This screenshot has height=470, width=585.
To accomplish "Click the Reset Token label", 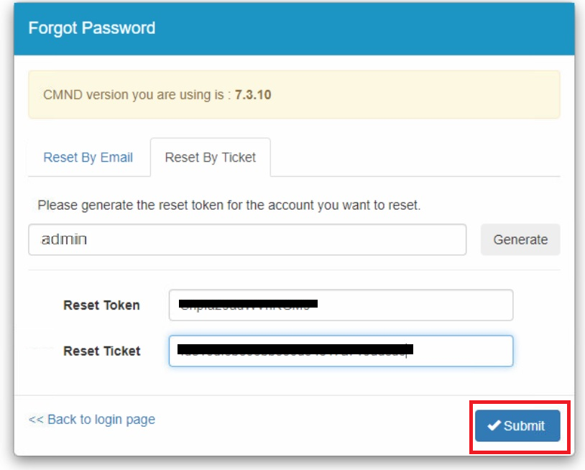I will (x=101, y=305).
